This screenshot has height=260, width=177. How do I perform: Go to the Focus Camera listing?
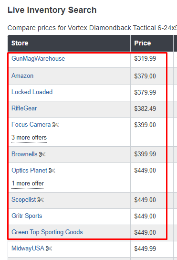(31, 125)
